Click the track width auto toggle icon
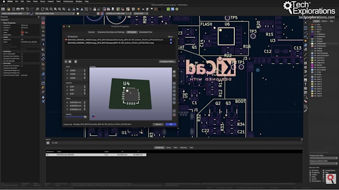The image size is (339, 190). (x=31, y=13)
